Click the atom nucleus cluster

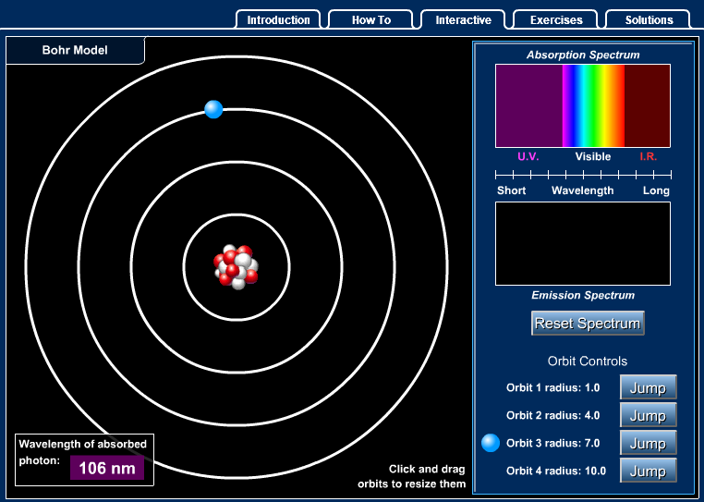(x=237, y=267)
